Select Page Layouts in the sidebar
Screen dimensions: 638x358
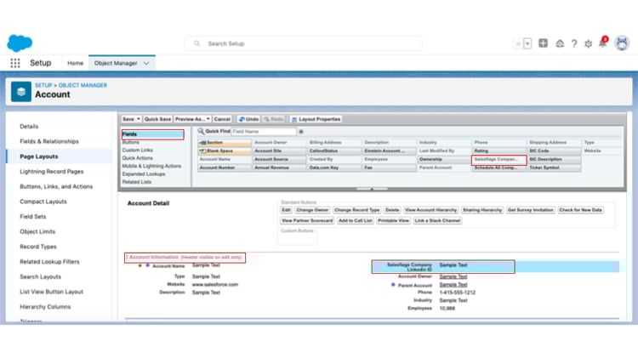39,156
